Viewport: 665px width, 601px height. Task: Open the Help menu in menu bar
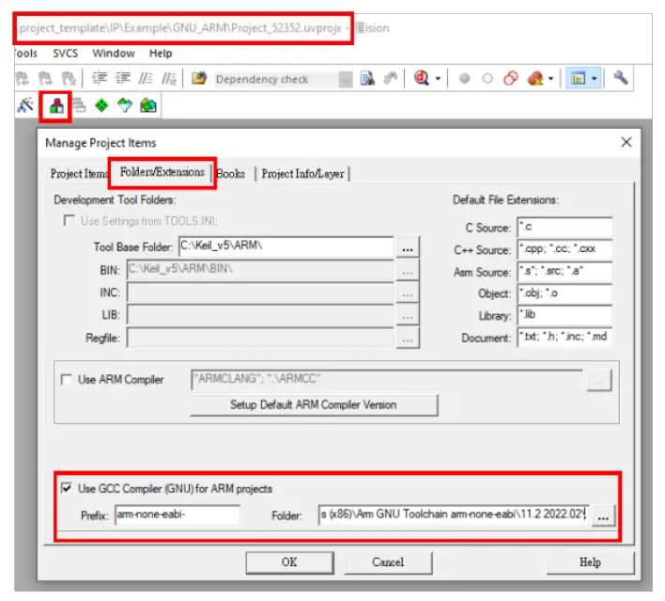click(161, 53)
